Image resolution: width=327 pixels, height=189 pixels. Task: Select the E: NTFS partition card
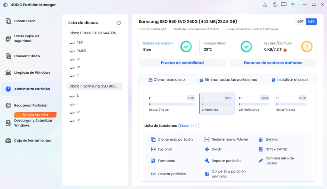tap(172, 103)
